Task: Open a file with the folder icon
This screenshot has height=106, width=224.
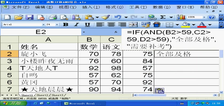Action: click(x=18, y=17)
